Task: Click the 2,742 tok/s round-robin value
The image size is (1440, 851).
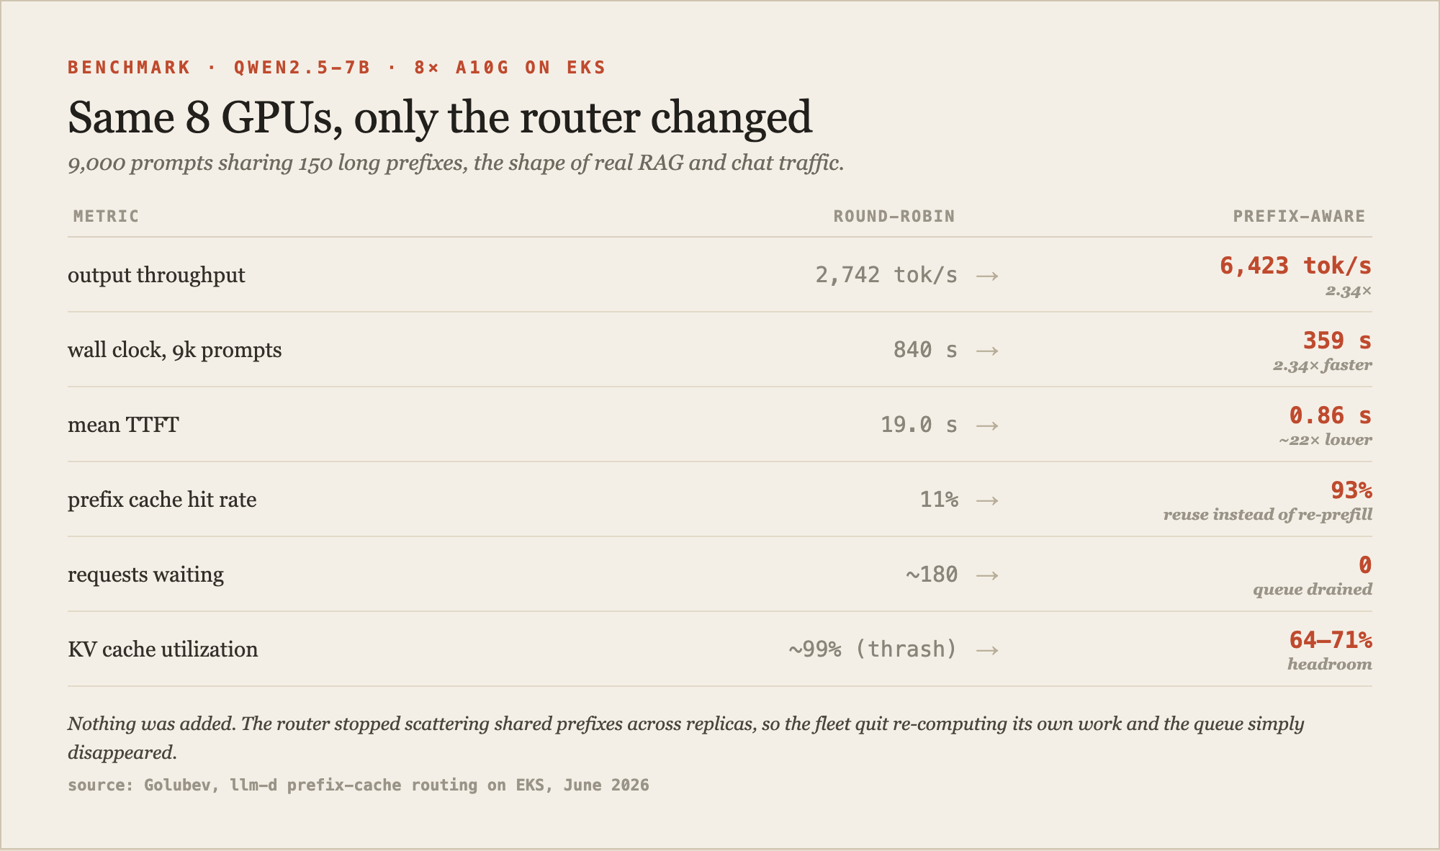Action: 886,275
